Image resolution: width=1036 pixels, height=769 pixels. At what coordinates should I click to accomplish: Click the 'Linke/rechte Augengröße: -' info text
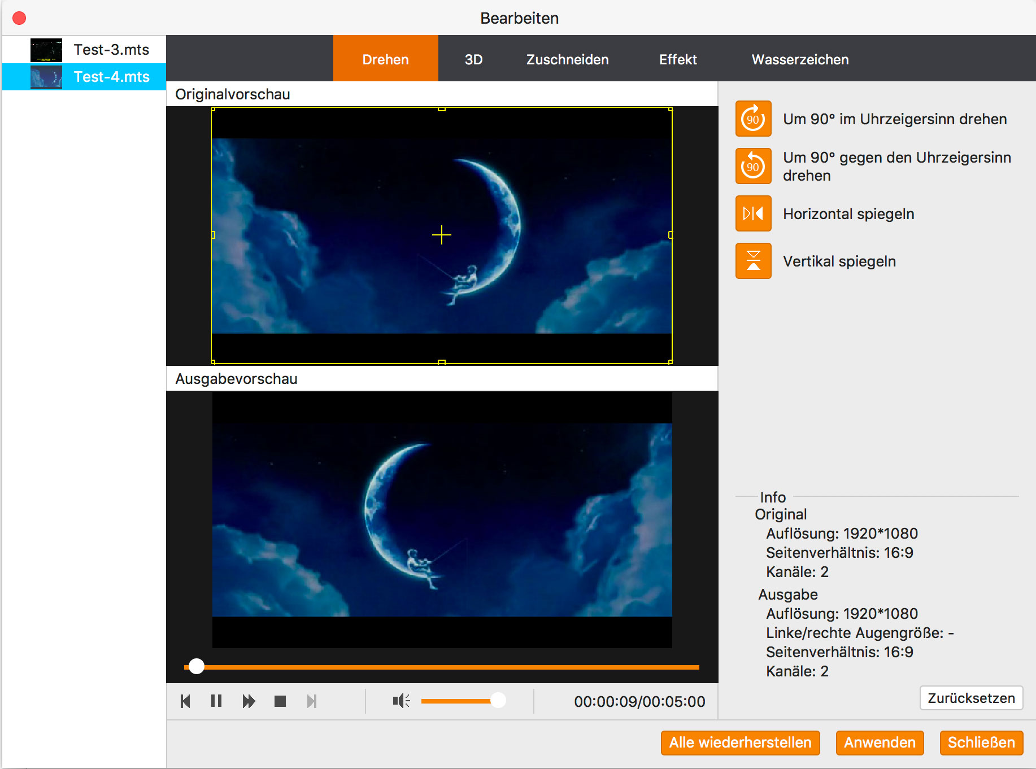(x=860, y=633)
